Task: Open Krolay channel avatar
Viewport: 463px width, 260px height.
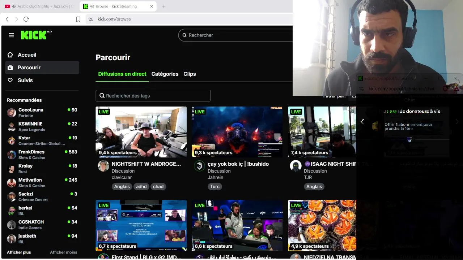Action: pos(12,169)
